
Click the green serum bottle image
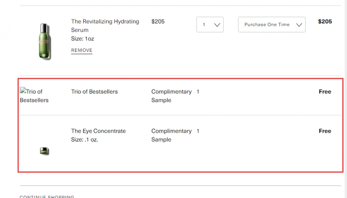tap(45, 42)
